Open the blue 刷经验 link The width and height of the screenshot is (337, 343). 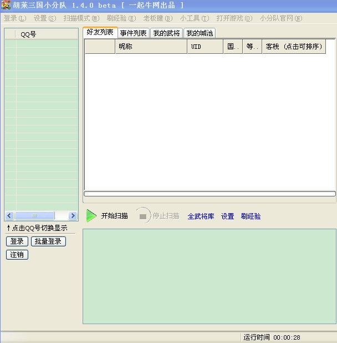(x=251, y=216)
